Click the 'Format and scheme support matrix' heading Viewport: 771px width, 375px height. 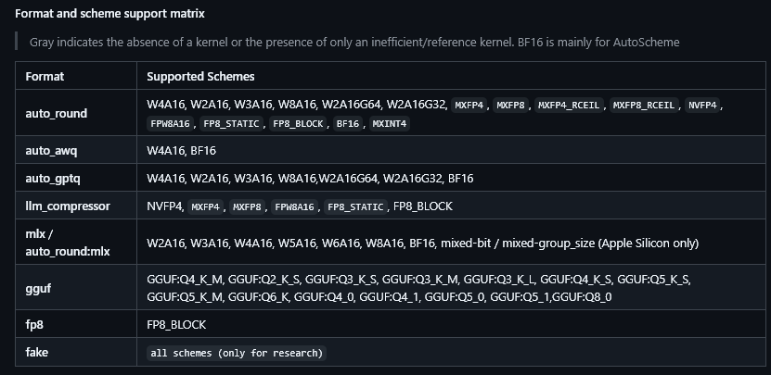point(109,14)
